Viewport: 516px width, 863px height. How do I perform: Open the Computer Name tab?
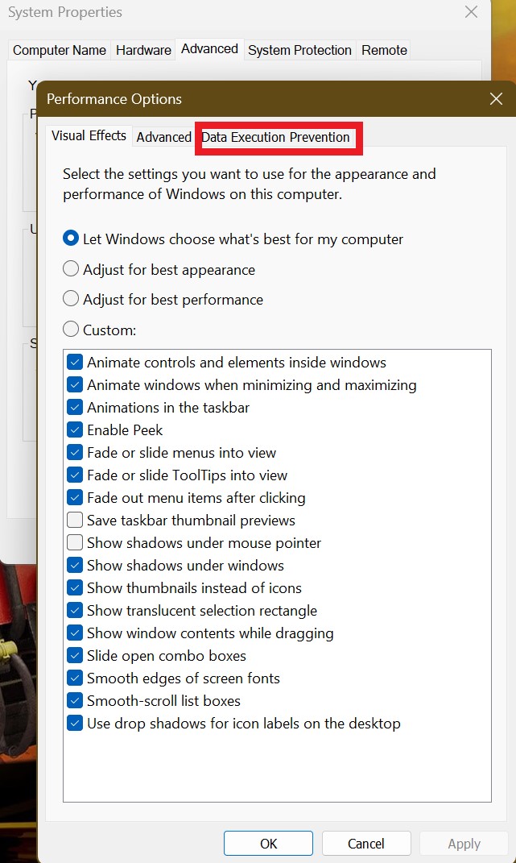60,50
